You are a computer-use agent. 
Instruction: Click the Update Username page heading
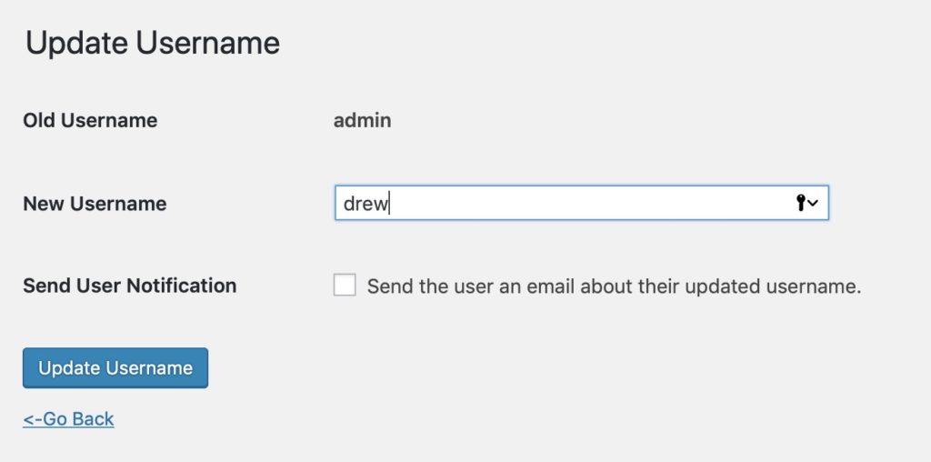coord(153,44)
